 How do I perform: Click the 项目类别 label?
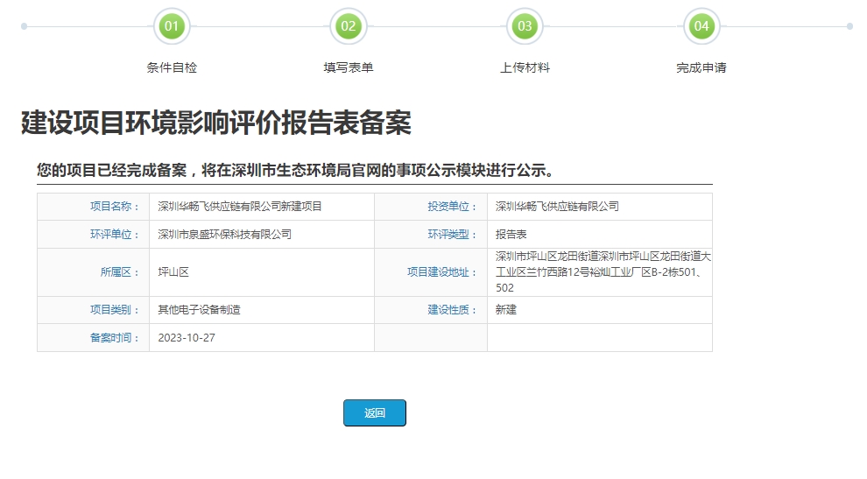point(115,310)
